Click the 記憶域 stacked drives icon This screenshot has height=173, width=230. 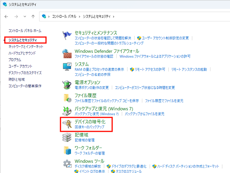pyautogui.click(x=67, y=138)
